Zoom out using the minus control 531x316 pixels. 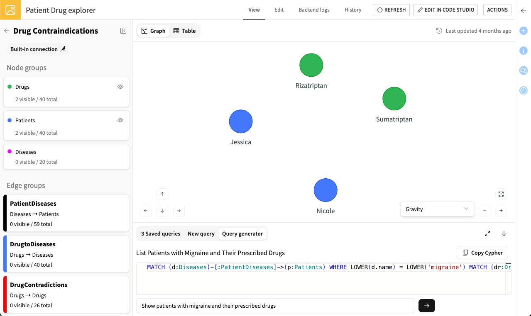tap(484, 211)
